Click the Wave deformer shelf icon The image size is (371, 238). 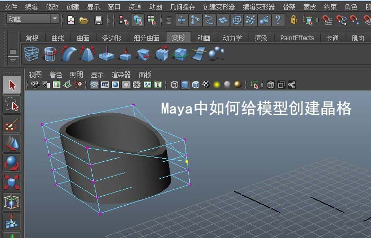162,53
